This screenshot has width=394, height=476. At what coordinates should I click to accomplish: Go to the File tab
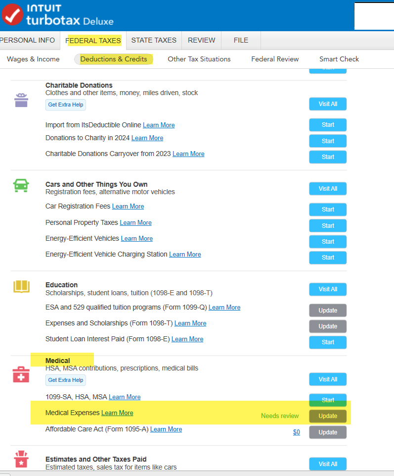click(x=241, y=40)
